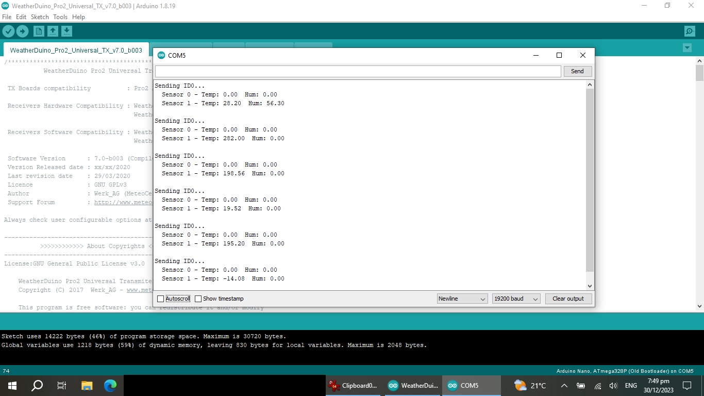Viewport: 704px width, 396px height.
Task: Click the Save sketch toolbar icon
Action: tap(66, 31)
